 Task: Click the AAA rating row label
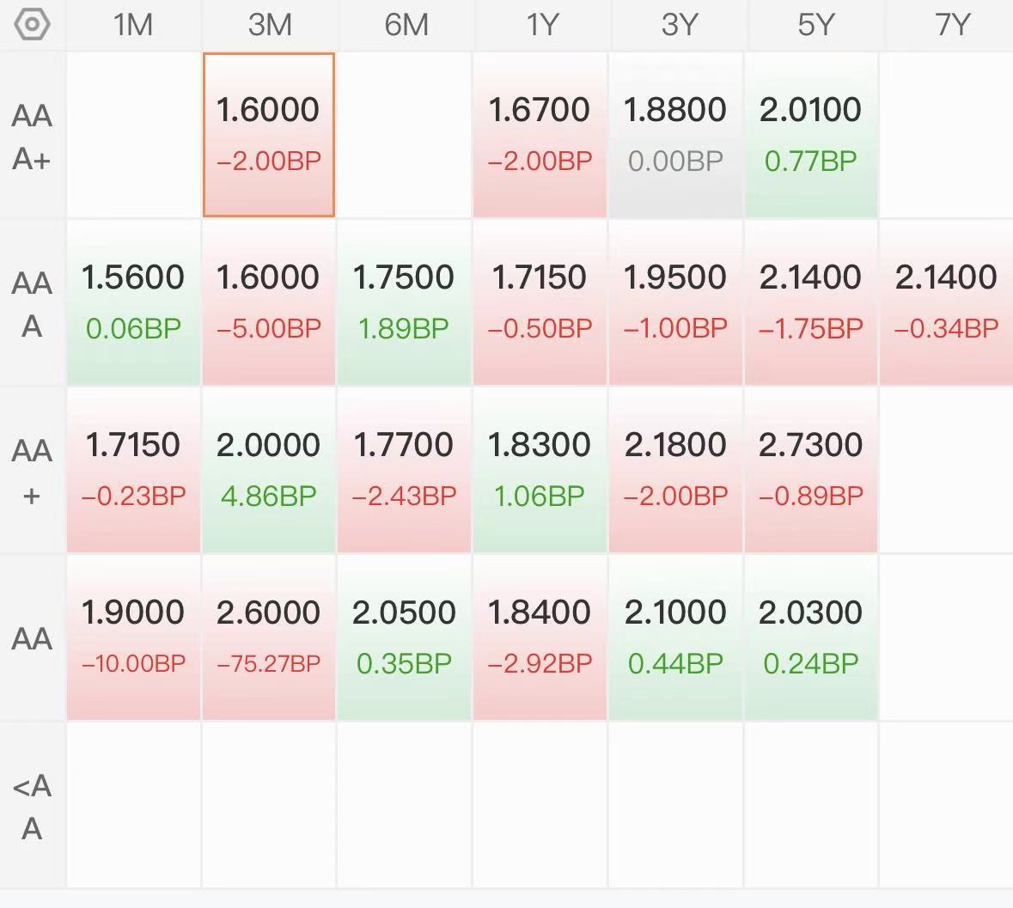pyautogui.click(x=32, y=304)
